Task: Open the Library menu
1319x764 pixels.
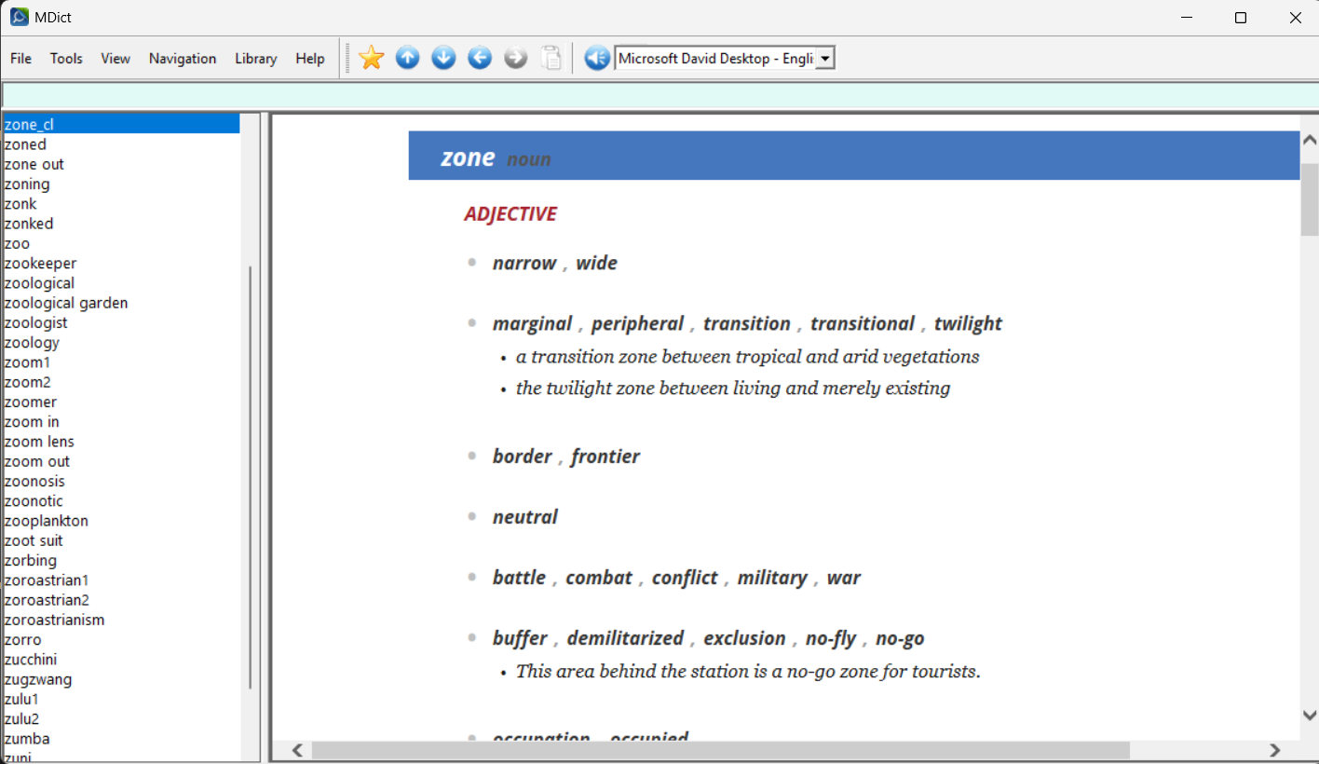Action: (x=255, y=59)
